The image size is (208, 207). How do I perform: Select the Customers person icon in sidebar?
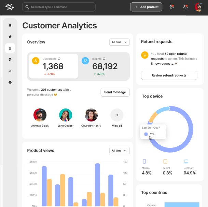[10, 48]
